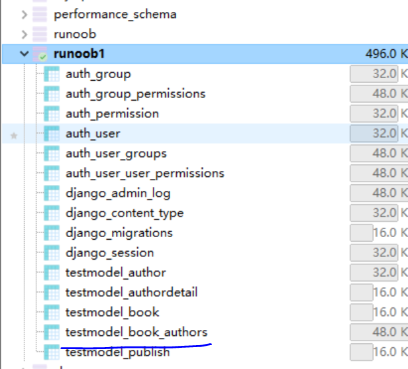The height and width of the screenshot is (369, 408).
Task: Select the django_migrations table
Action: pyautogui.click(x=119, y=233)
